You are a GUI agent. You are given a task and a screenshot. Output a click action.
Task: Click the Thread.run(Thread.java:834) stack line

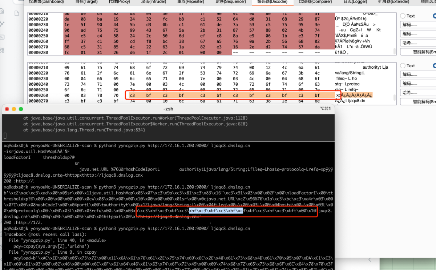[84, 130]
